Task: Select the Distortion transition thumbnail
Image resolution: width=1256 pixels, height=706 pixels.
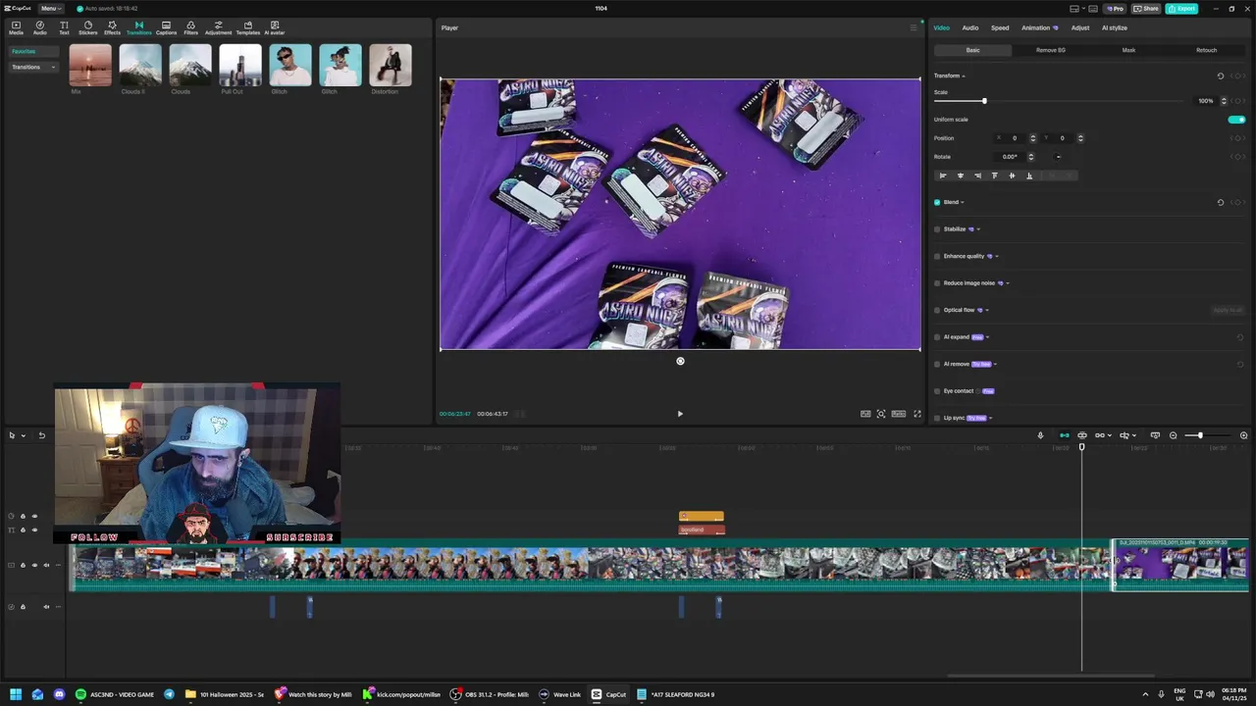Action: tap(390, 65)
